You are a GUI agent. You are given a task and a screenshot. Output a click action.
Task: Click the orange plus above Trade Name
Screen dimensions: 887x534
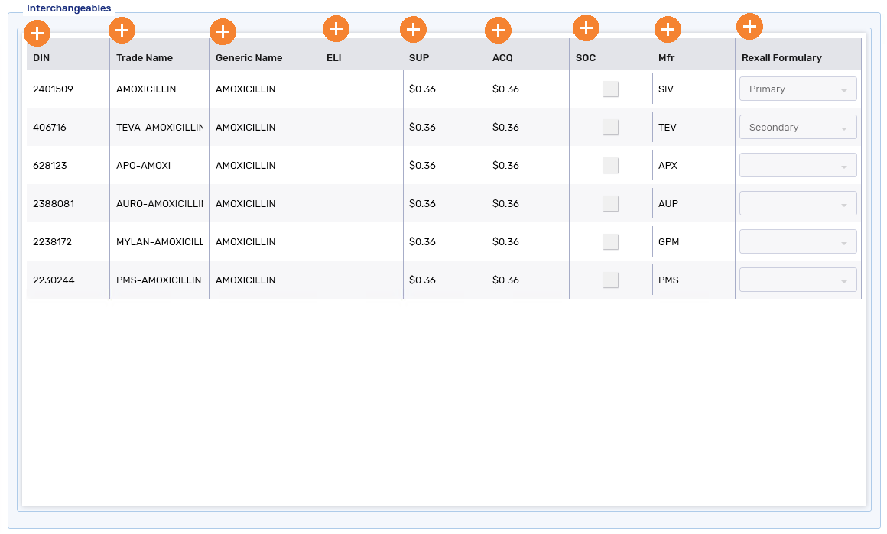point(122,31)
